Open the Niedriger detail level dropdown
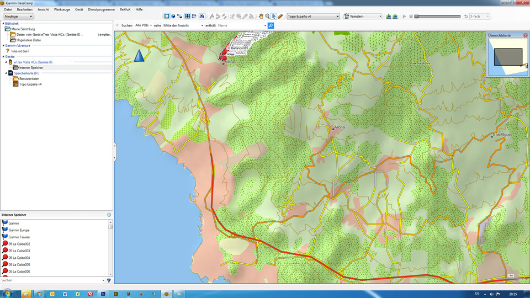This screenshot has height=298, width=530. [x=18, y=16]
